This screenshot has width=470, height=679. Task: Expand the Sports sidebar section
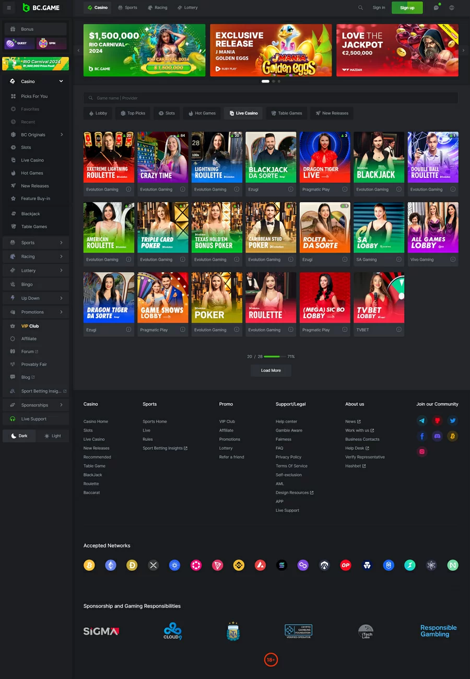coord(61,243)
